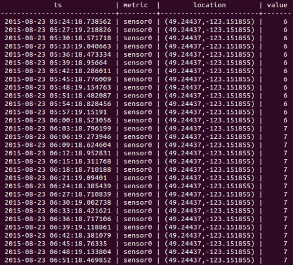The height and width of the screenshot is (265, 293).
Task: Click timestamp 2015-08-23 05:51:18.482087
Action: (x=58, y=96)
